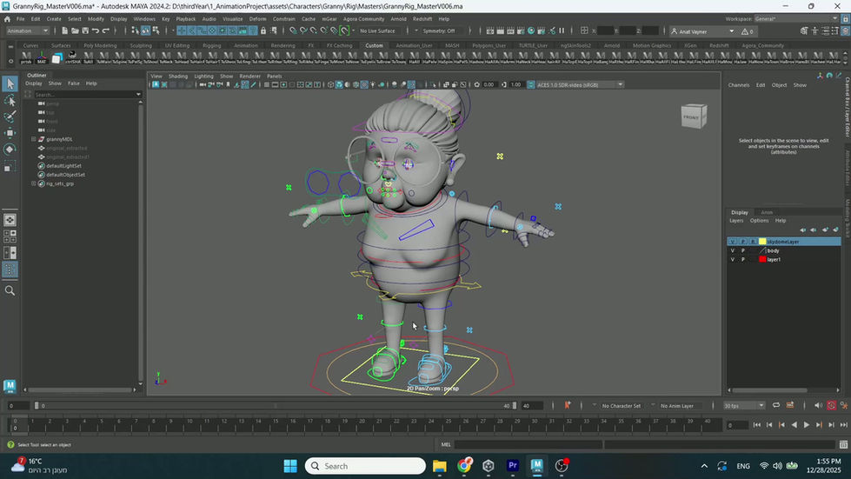Open the Deform menu

257,18
